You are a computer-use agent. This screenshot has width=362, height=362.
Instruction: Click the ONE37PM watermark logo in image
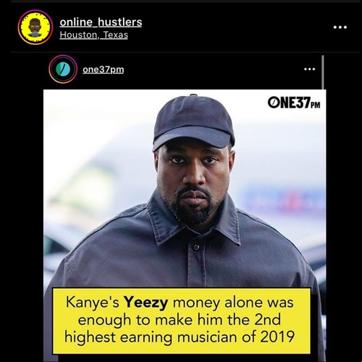click(294, 102)
